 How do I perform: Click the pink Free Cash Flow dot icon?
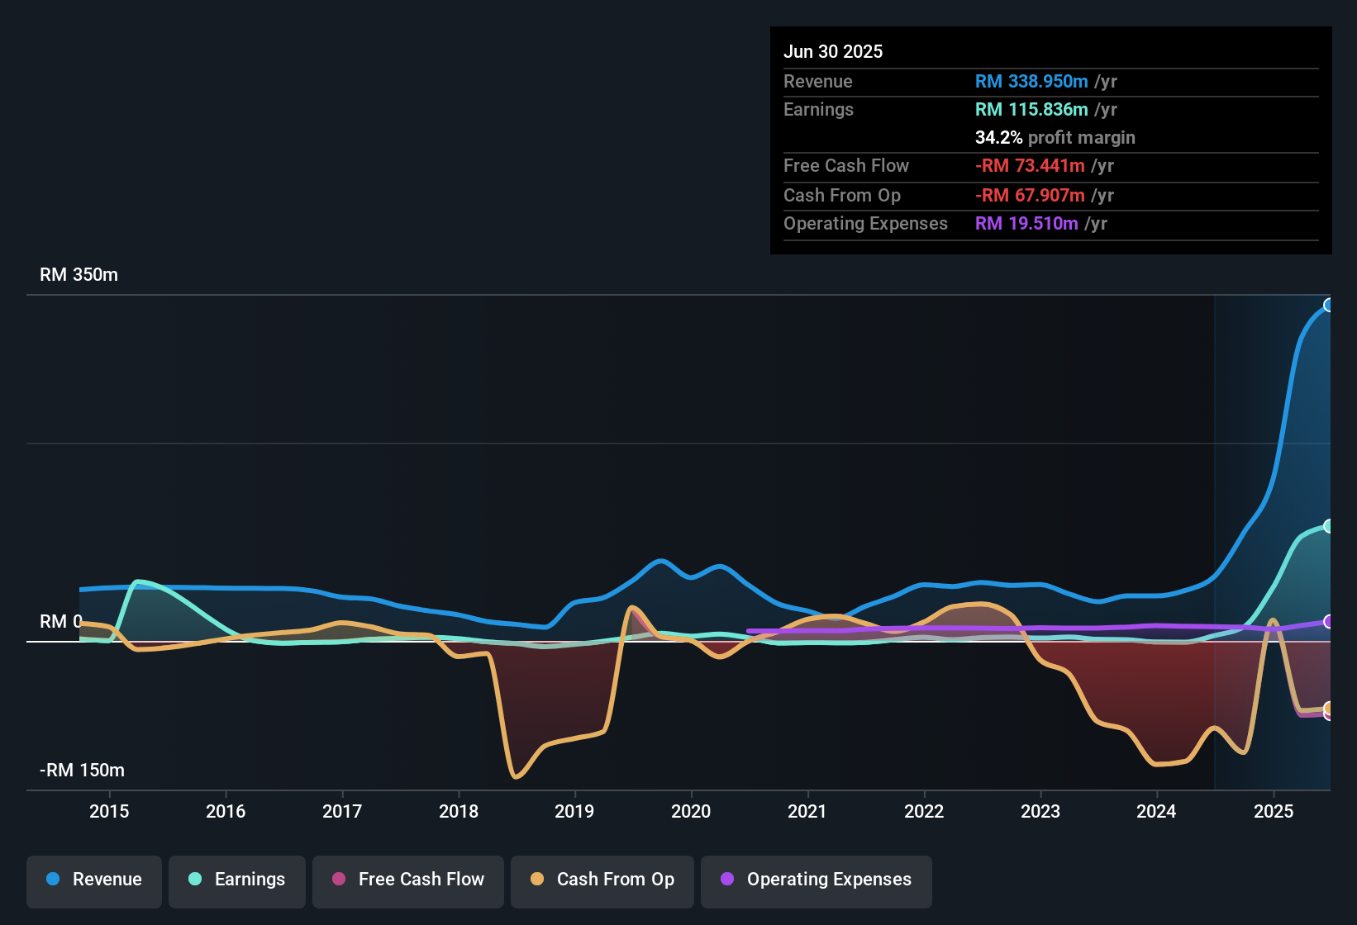338,880
